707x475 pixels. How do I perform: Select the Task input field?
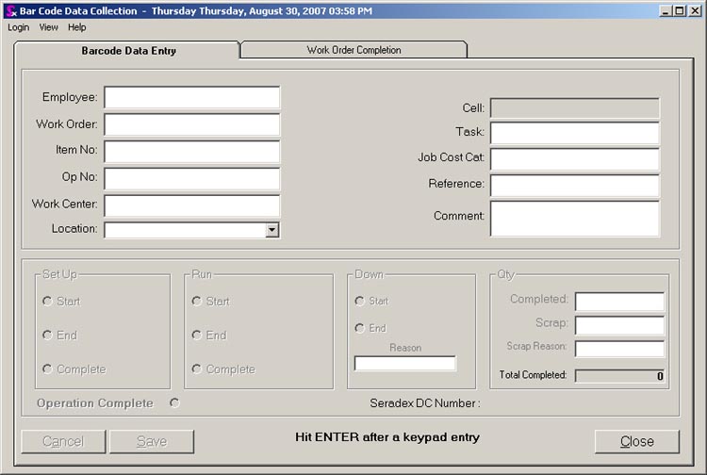(574, 134)
